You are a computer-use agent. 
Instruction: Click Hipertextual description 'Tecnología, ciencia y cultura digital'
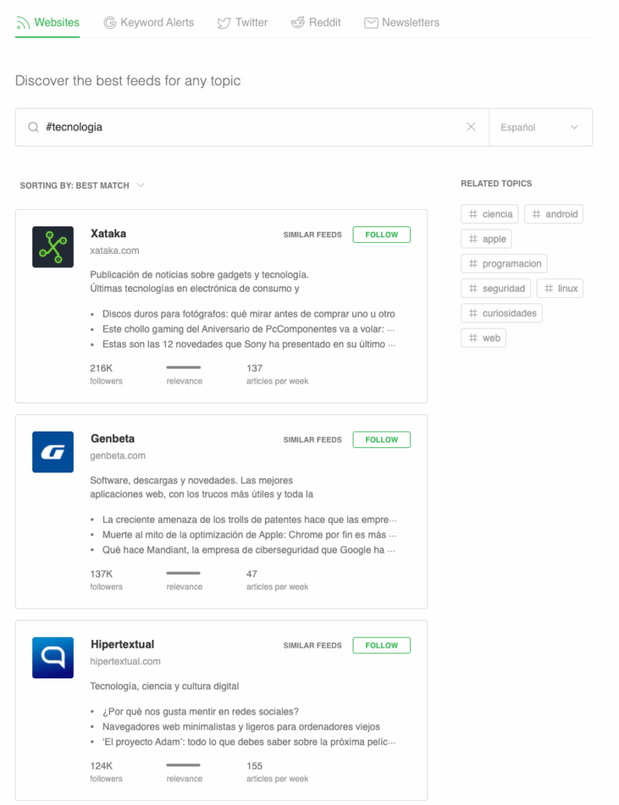pyautogui.click(x=164, y=686)
